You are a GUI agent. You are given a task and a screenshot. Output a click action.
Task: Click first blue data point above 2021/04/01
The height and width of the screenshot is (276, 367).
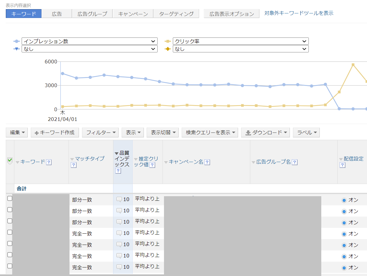(62, 73)
